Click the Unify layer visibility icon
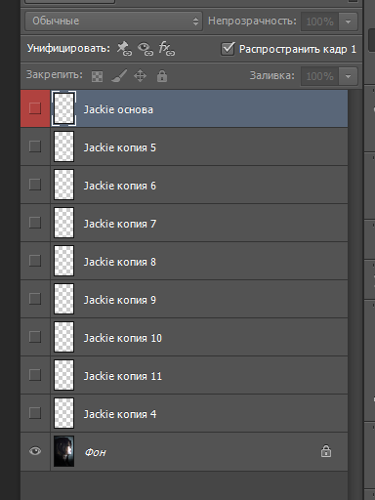Screen dimensions: 375x500 pos(146,49)
